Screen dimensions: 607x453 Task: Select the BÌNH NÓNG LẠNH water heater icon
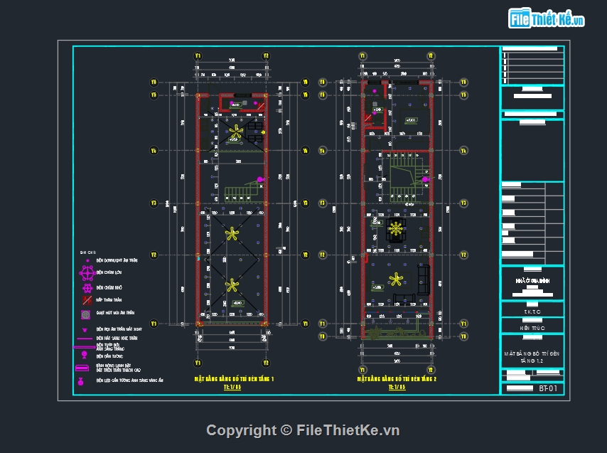[82, 368]
